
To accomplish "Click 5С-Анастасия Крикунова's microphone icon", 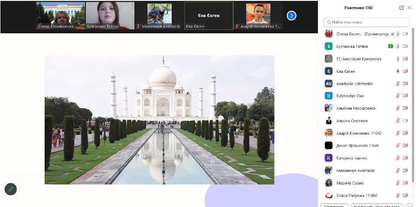I will point(398,59).
